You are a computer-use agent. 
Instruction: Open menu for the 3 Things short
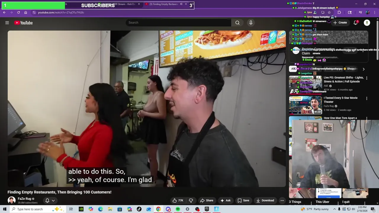coord(311,203)
